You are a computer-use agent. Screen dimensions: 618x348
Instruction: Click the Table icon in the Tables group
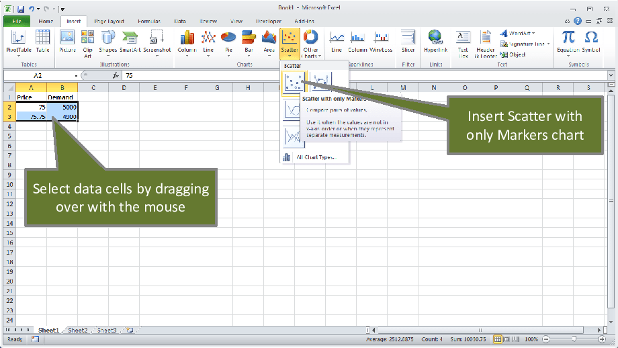click(x=42, y=42)
